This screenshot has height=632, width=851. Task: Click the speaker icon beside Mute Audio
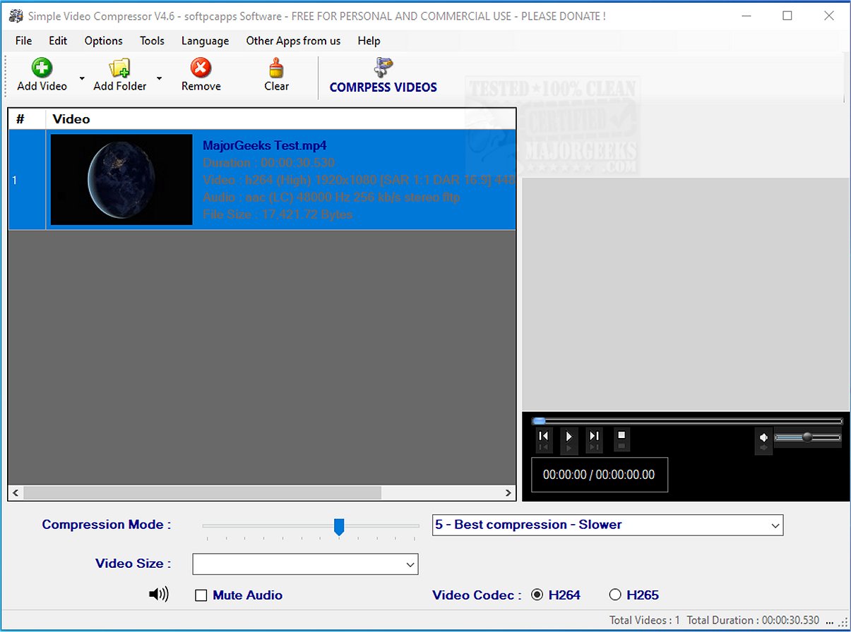pyautogui.click(x=159, y=595)
